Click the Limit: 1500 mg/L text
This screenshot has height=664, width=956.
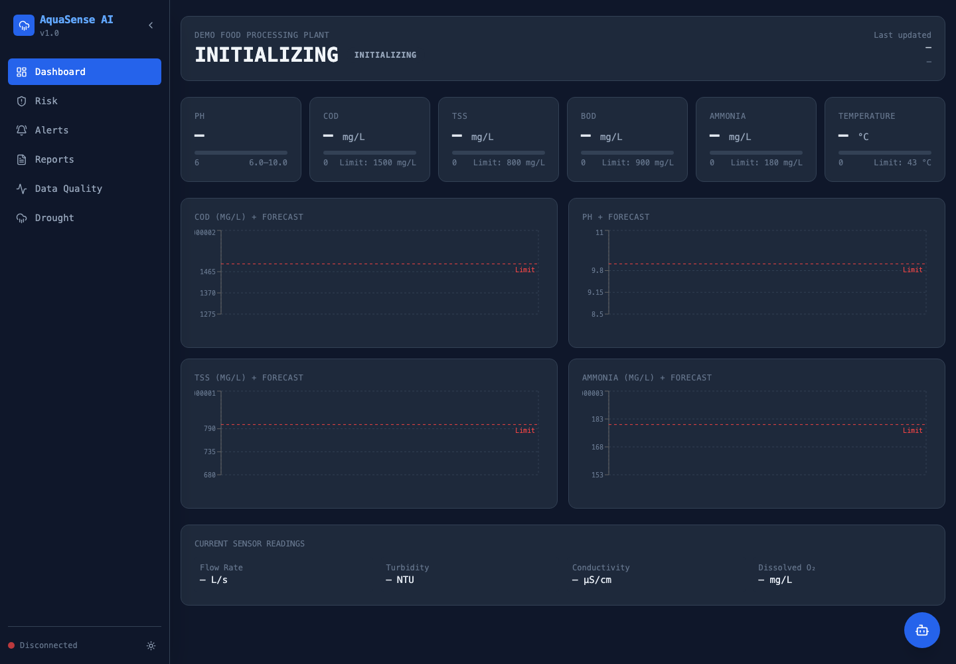click(378, 163)
